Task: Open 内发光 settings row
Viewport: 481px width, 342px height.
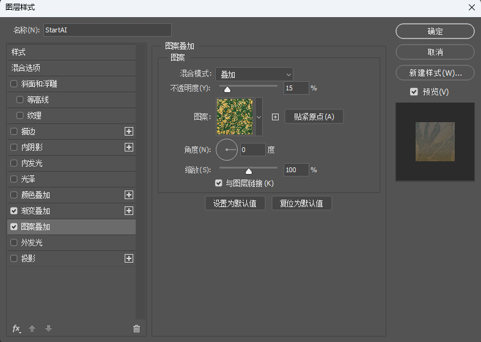Action: click(x=71, y=163)
